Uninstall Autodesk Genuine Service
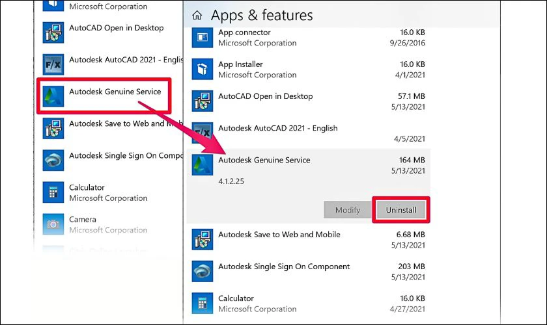Image resolution: width=547 pixels, height=325 pixels. click(401, 210)
